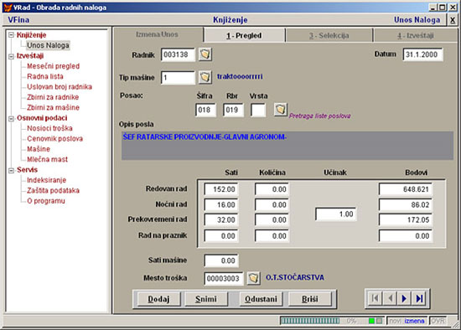Click the green status indicator square
Viewport: 461px width, 330px height.
371,321
